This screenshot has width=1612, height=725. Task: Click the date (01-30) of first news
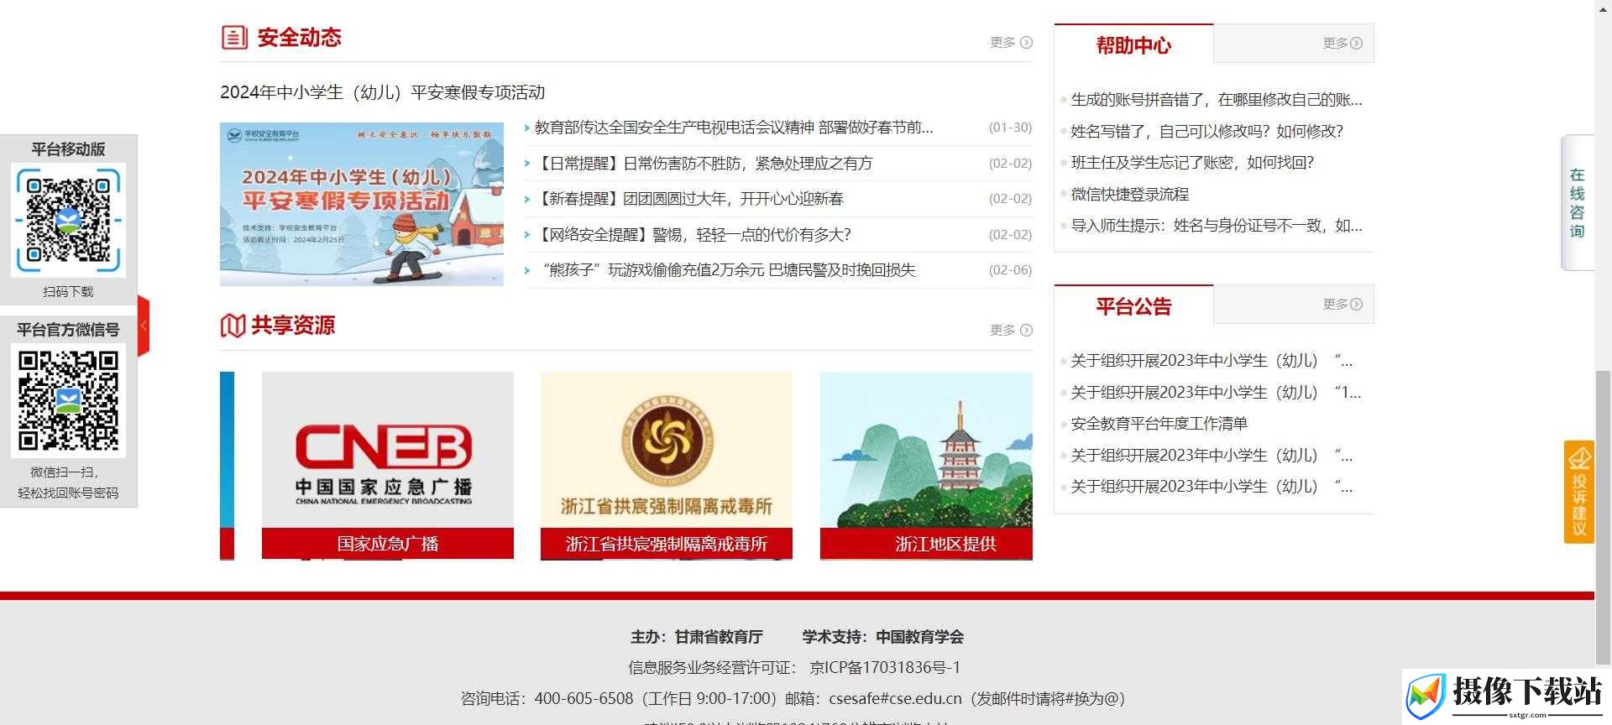click(1010, 128)
